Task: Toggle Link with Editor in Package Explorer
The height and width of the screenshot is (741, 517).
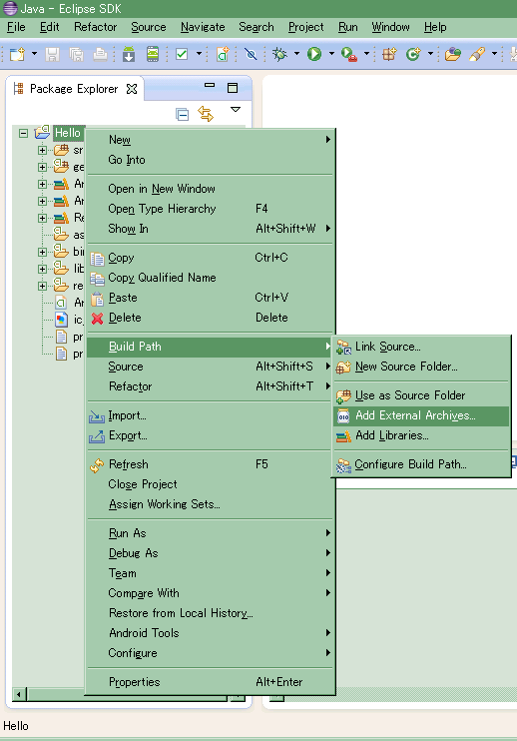Action: (206, 114)
